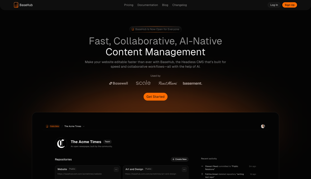Open options menu on the Website repository card
The image size is (311, 179).
click(x=116, y=169)
